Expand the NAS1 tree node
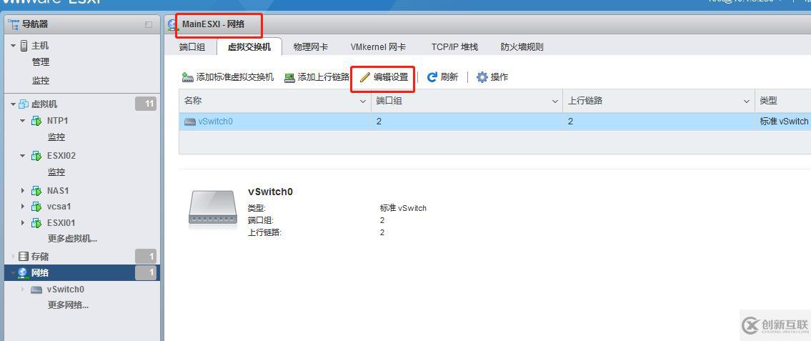The height and width of the screenshot is (341, 811). (23, 190)
